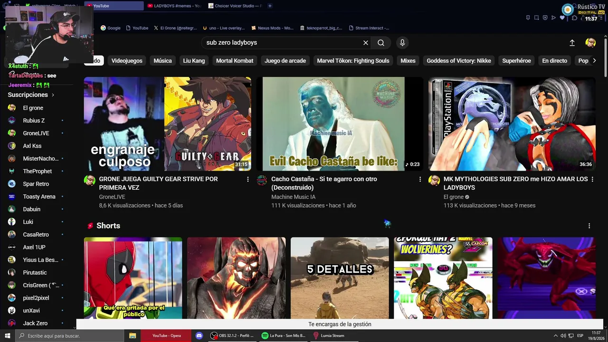The width and height of the screenshot is (608, 342).
Task: Click the YouTube page vertical scrollbar
Action: [x=605, y=57]
